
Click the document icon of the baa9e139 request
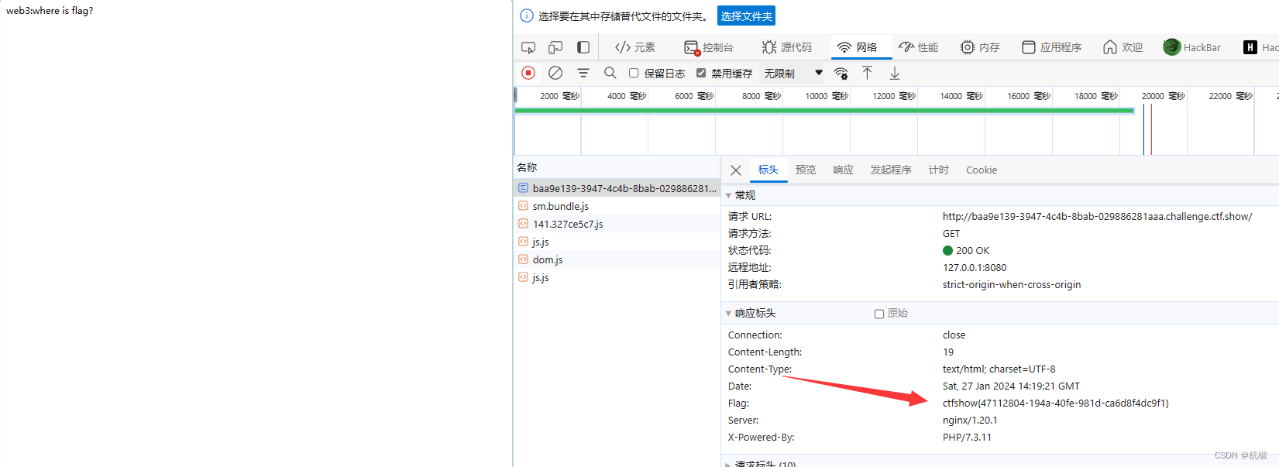523,188
